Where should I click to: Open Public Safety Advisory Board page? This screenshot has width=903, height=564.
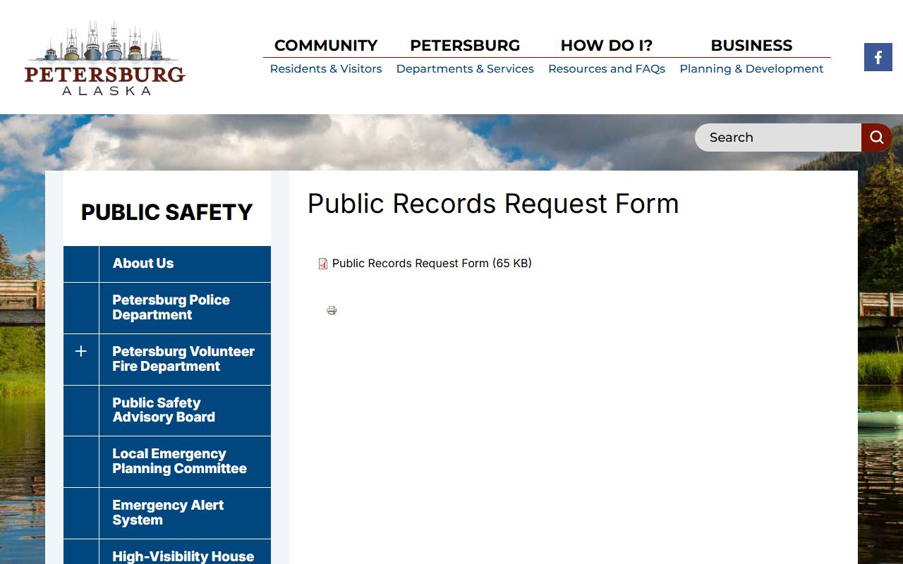click(x=185, y=410)
